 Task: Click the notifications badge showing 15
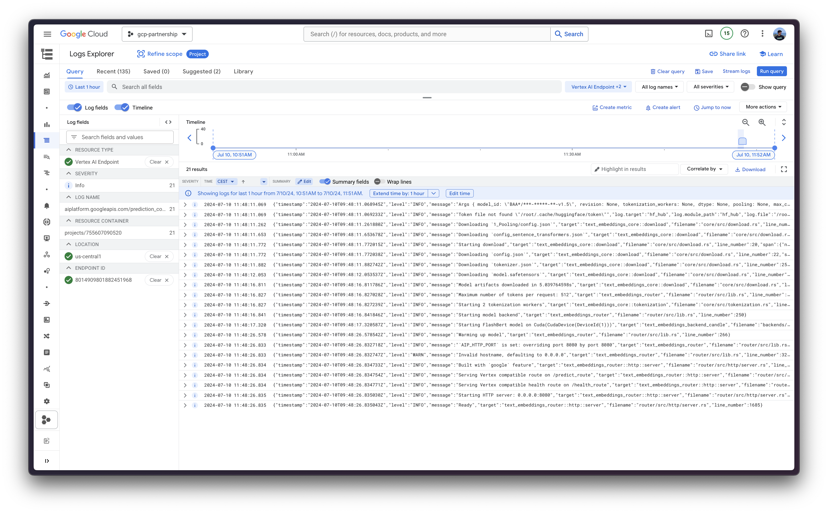coord(727,33)
